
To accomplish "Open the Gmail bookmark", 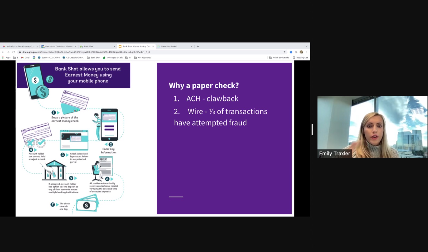I will coord(26,58).
